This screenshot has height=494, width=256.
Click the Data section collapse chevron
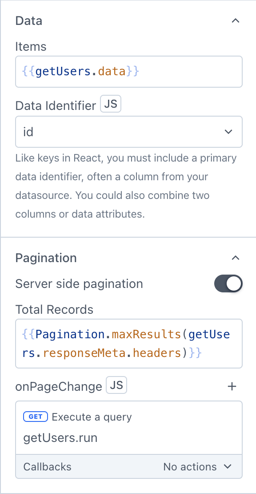pyautogui.click(x=235, y=20)
